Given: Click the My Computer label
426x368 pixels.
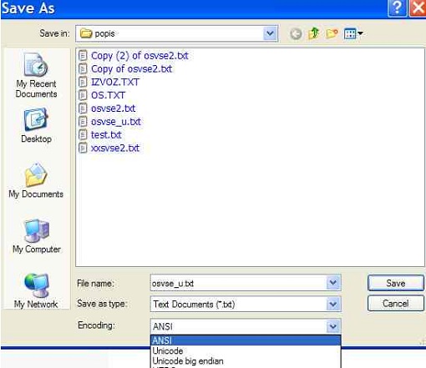Looking at the screenshot, I should point(37,249).
